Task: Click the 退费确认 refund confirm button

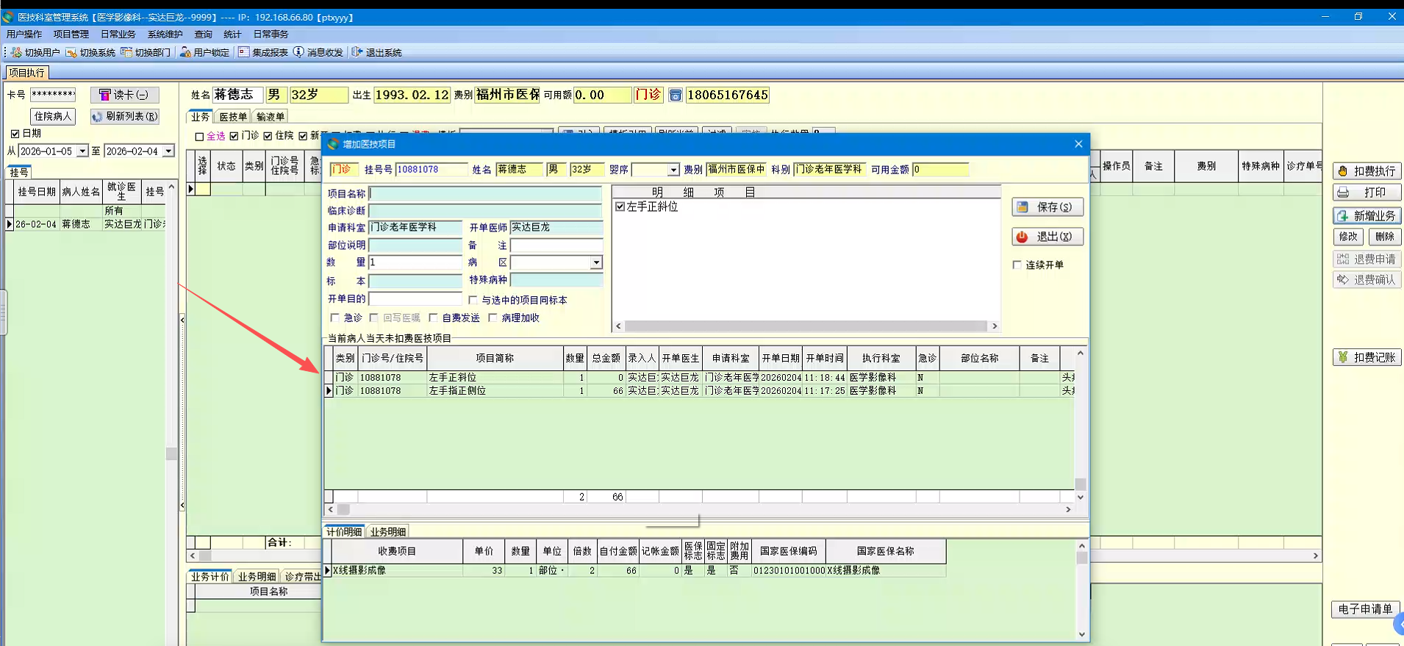Action: (x=1367, y=279)
